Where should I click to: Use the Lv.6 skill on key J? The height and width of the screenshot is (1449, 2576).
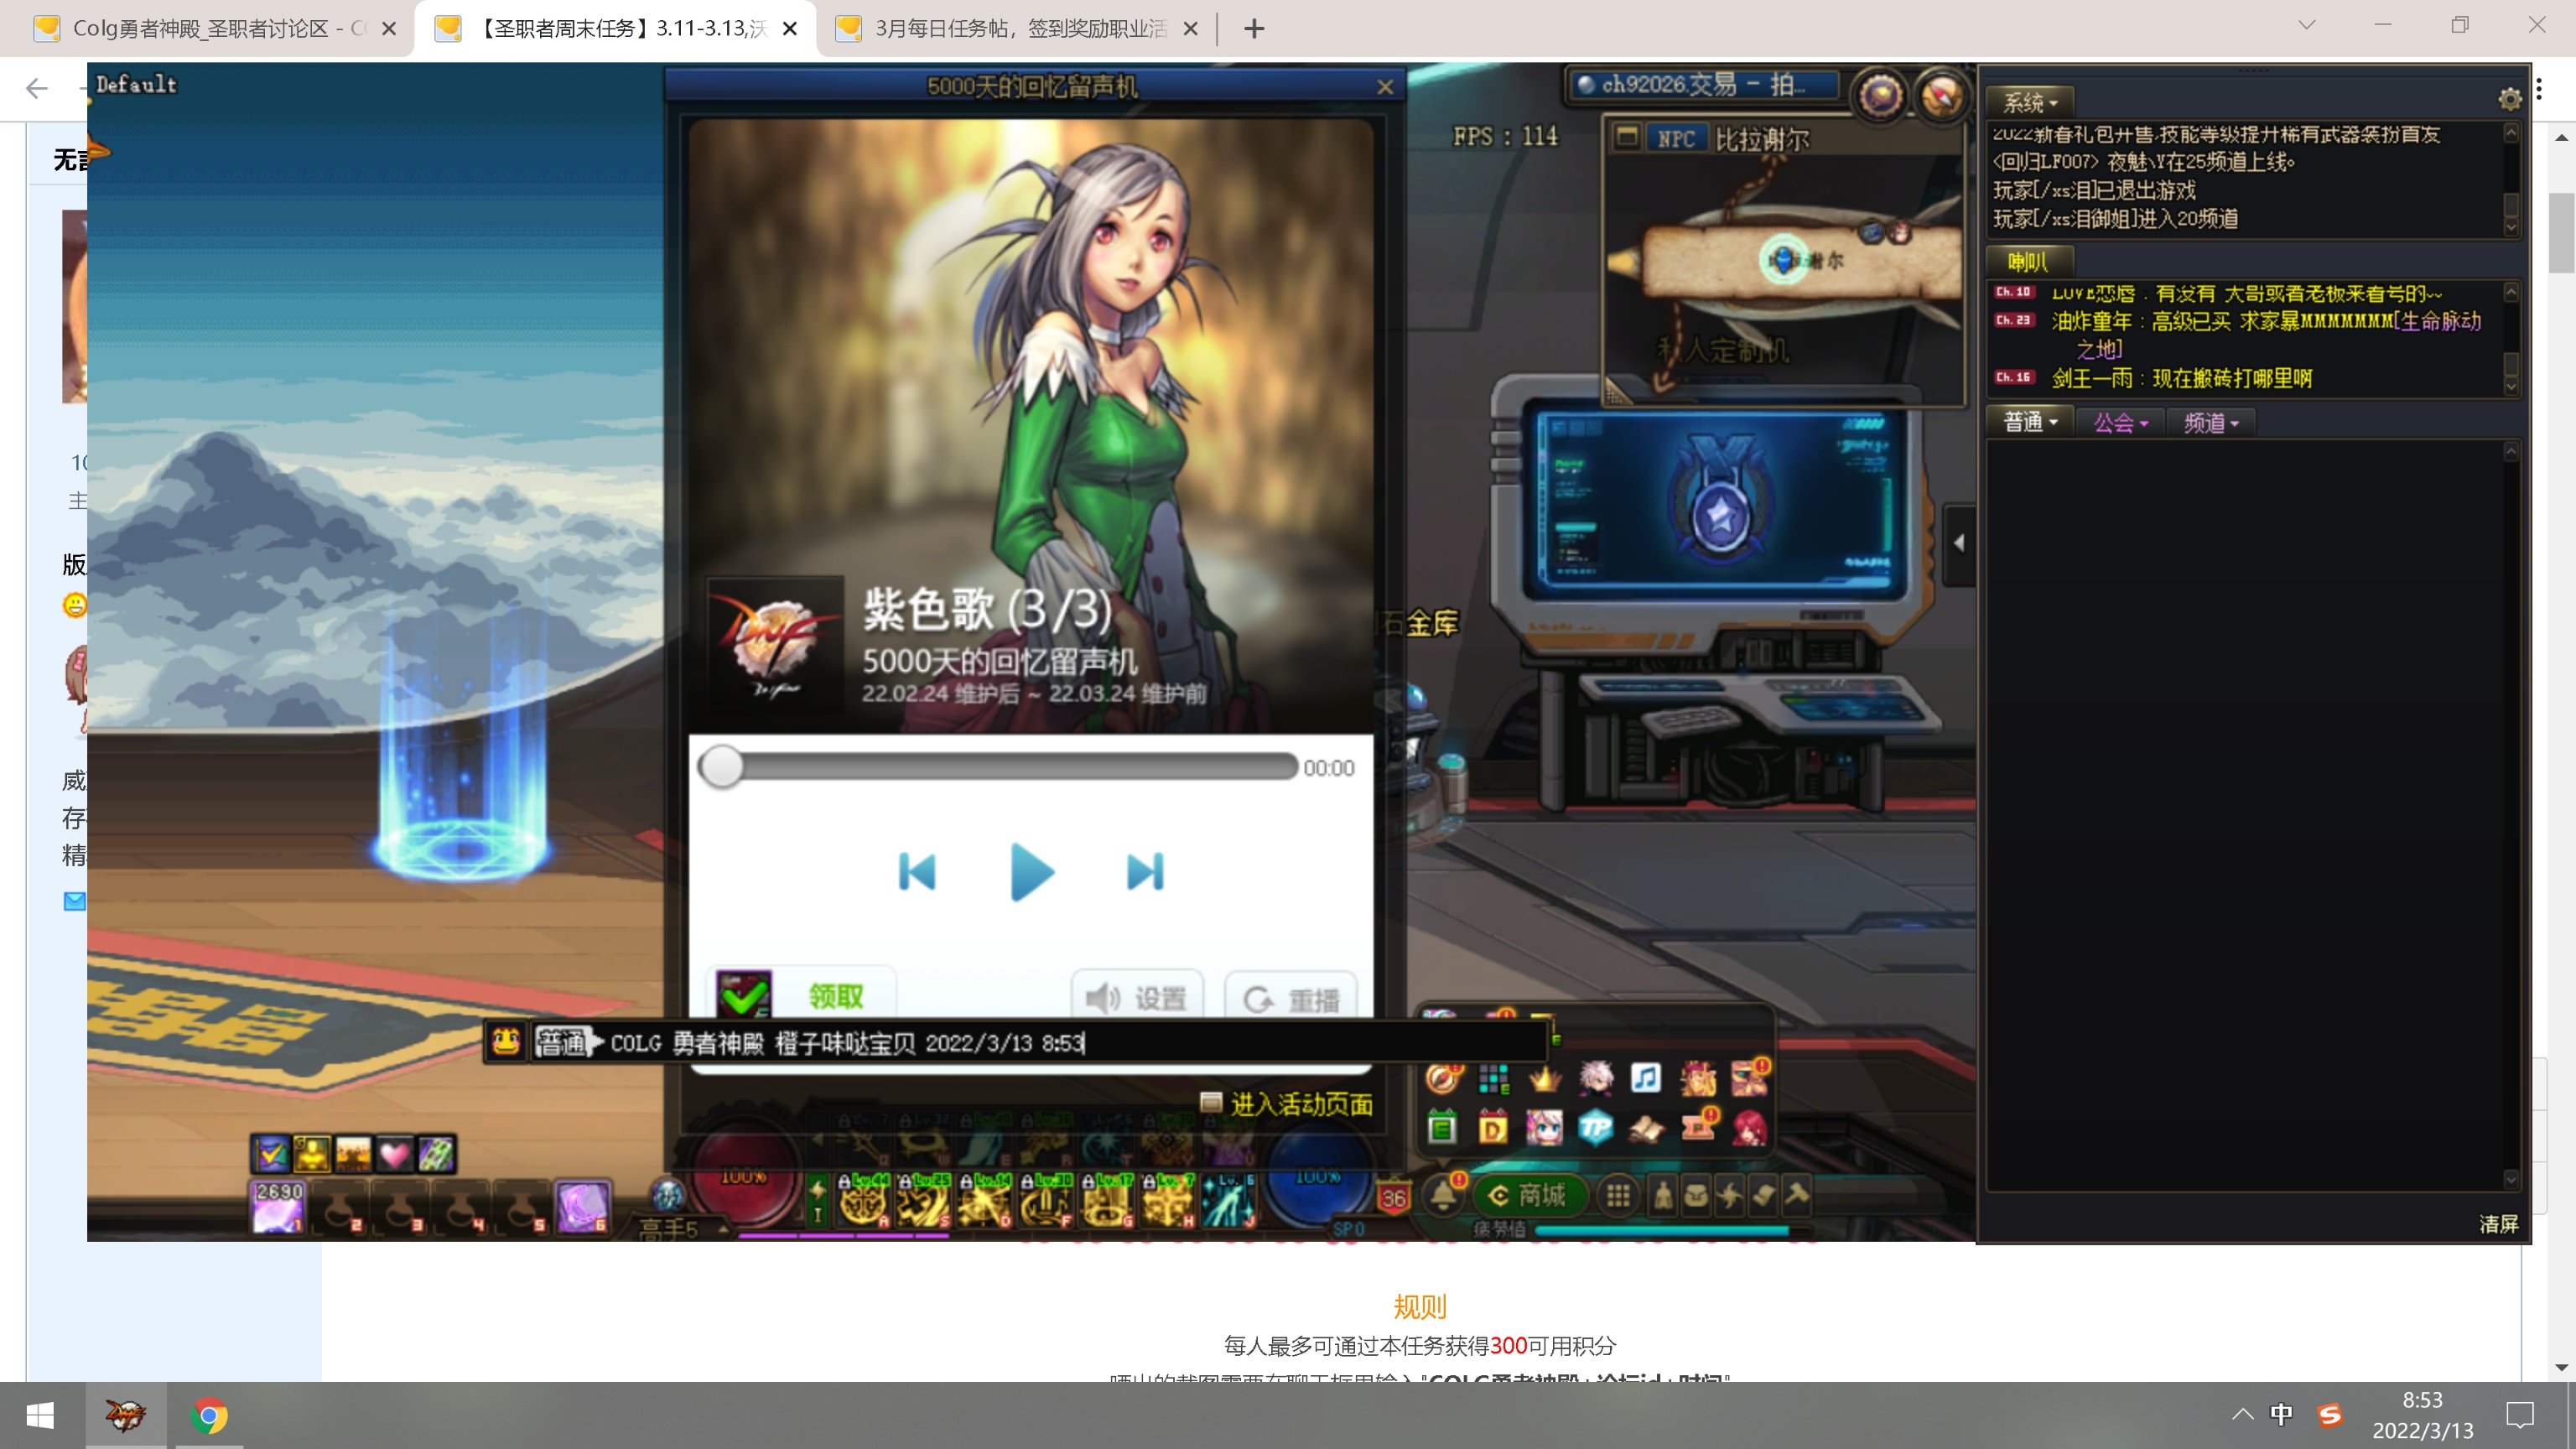(1228, 1201)
